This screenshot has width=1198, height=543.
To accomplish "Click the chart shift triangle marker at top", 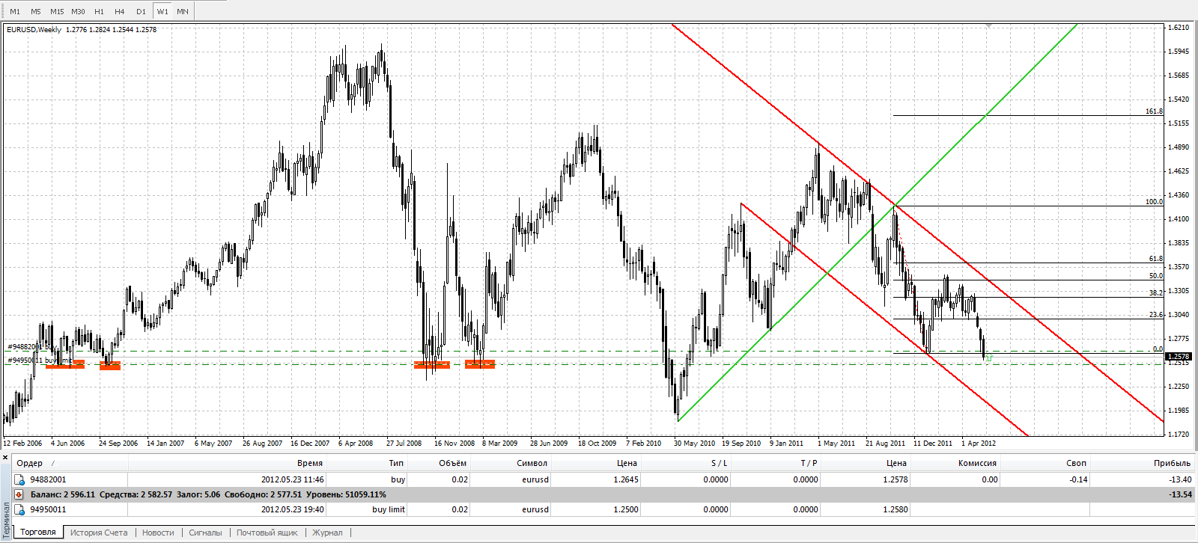I will pos(989,26).
